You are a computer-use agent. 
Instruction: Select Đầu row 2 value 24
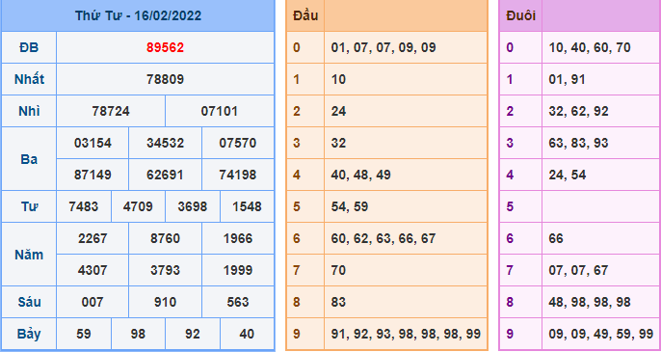(338, 112)
